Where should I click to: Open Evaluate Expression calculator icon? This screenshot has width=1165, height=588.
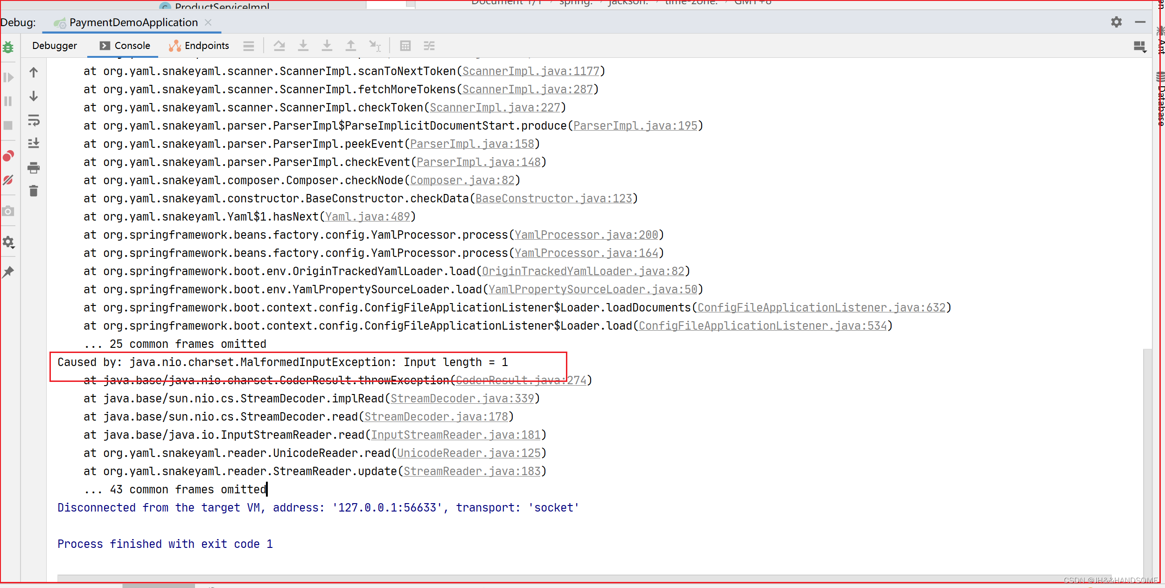click(x=405, y=46)
